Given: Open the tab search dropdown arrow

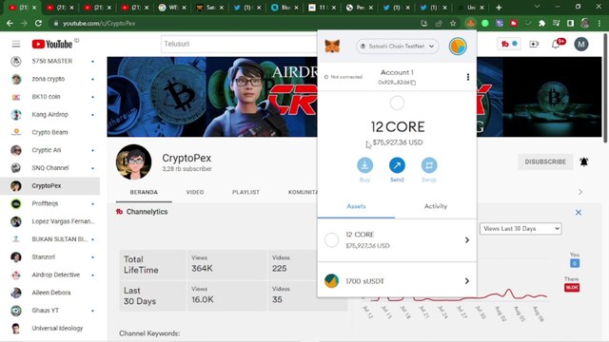Looking at the screenshot, I should click(x=537, y=7).
